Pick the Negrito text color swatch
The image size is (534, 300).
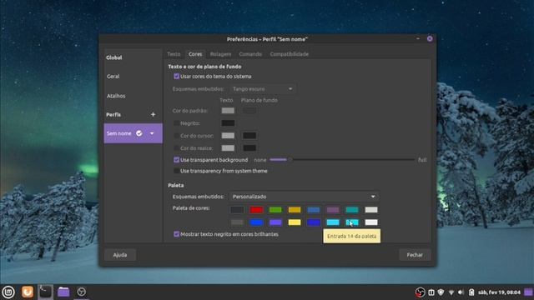point(228,123)
